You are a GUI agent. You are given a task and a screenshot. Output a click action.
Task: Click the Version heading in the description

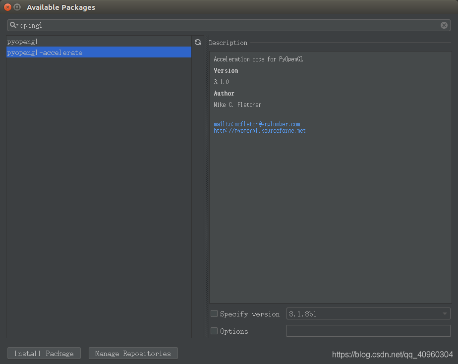pyautogui.click(x=226, y=71)
